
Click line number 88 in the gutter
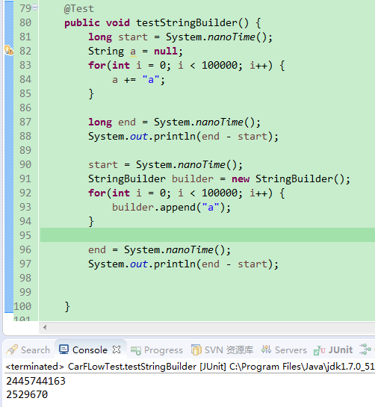pyautogui.click(x=25, y=136)
